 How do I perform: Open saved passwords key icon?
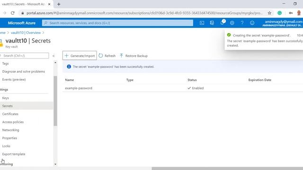291,13
